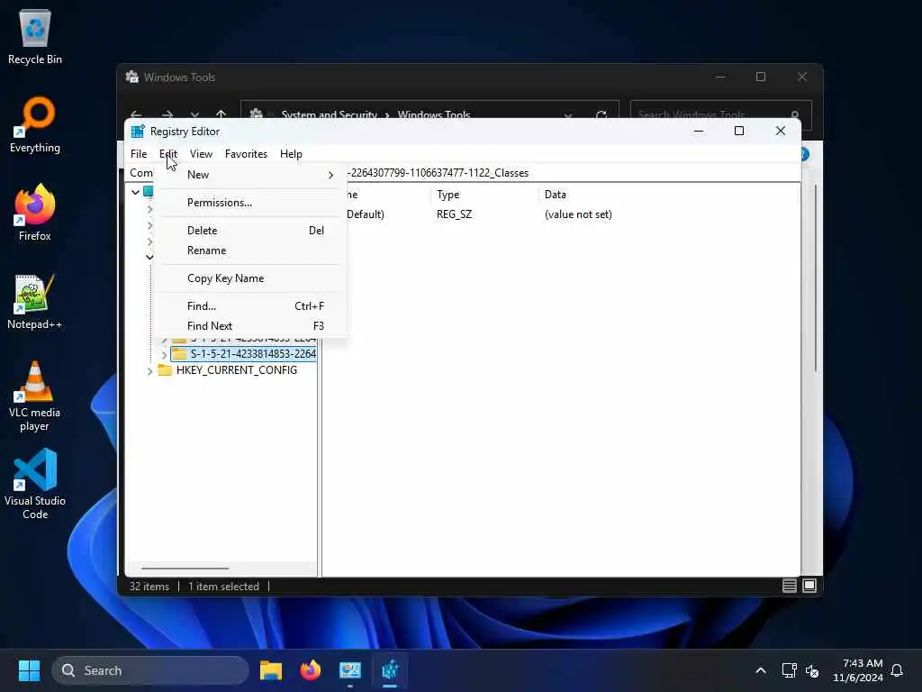This screenshot has width=922, height=692.
Task: Open the Firefox desktop shortcut
Action: click(x=35, y=213)
